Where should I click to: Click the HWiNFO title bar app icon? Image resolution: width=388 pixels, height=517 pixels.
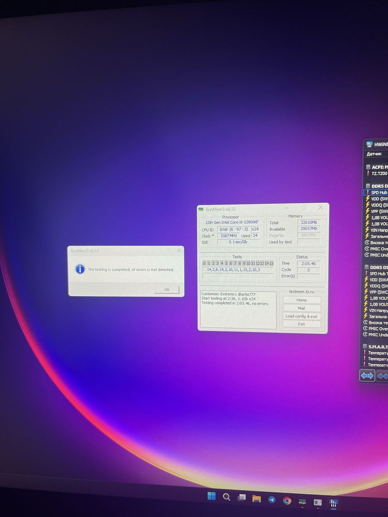pos(369,144)
